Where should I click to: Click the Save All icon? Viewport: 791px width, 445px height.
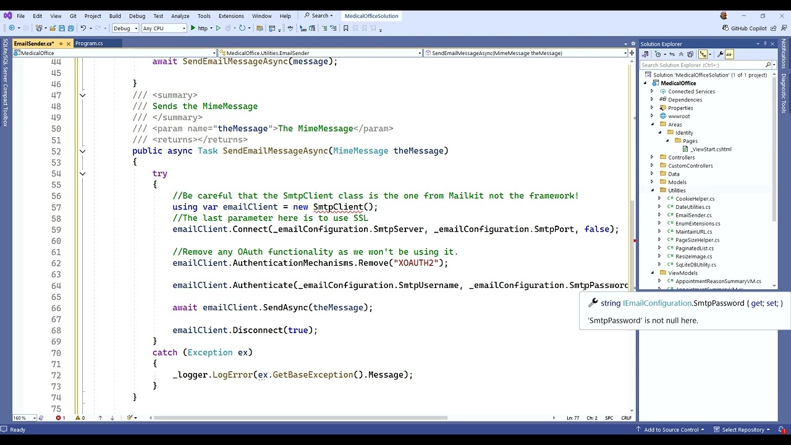tap(71, 28)
